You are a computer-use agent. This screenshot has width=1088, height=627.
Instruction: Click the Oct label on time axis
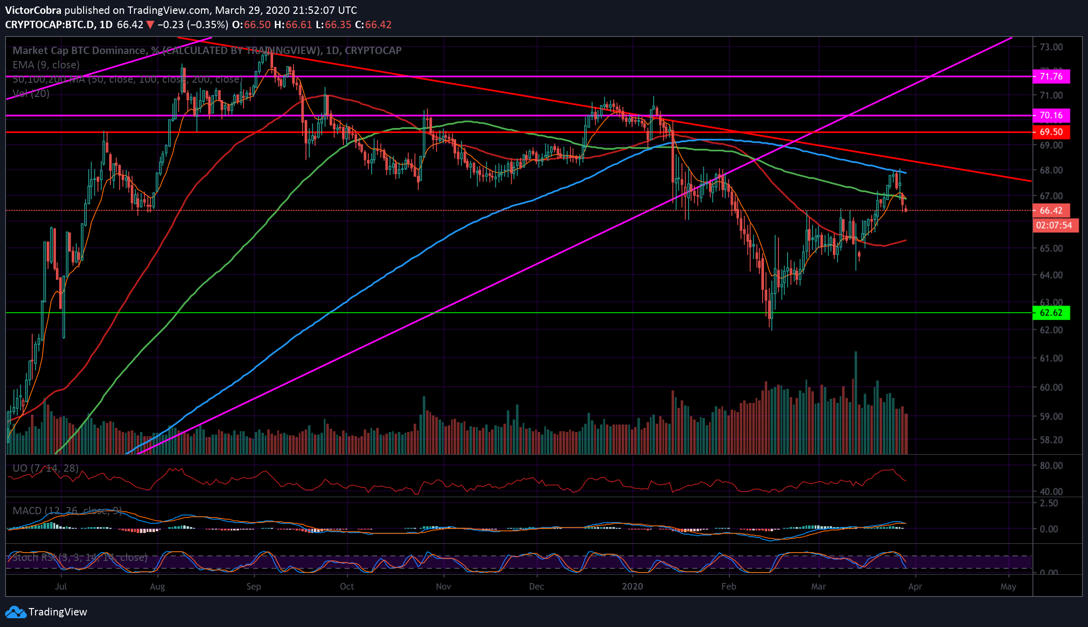[x=347, y=586]
